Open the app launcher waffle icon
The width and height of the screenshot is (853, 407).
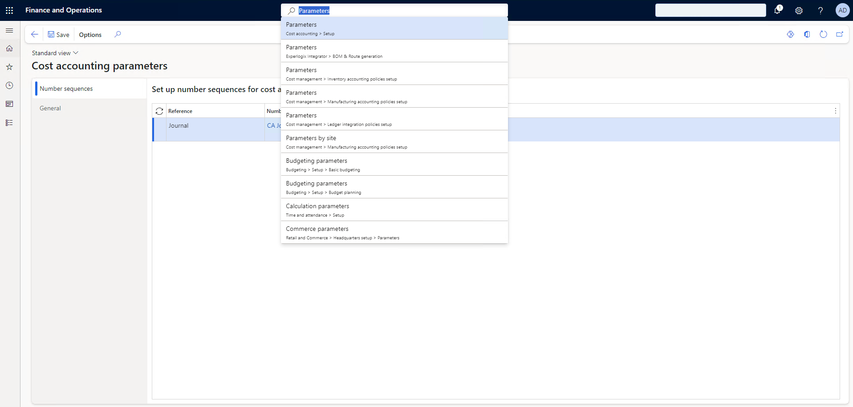tap(9, 10)
